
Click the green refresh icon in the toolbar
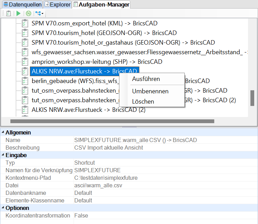29,13
